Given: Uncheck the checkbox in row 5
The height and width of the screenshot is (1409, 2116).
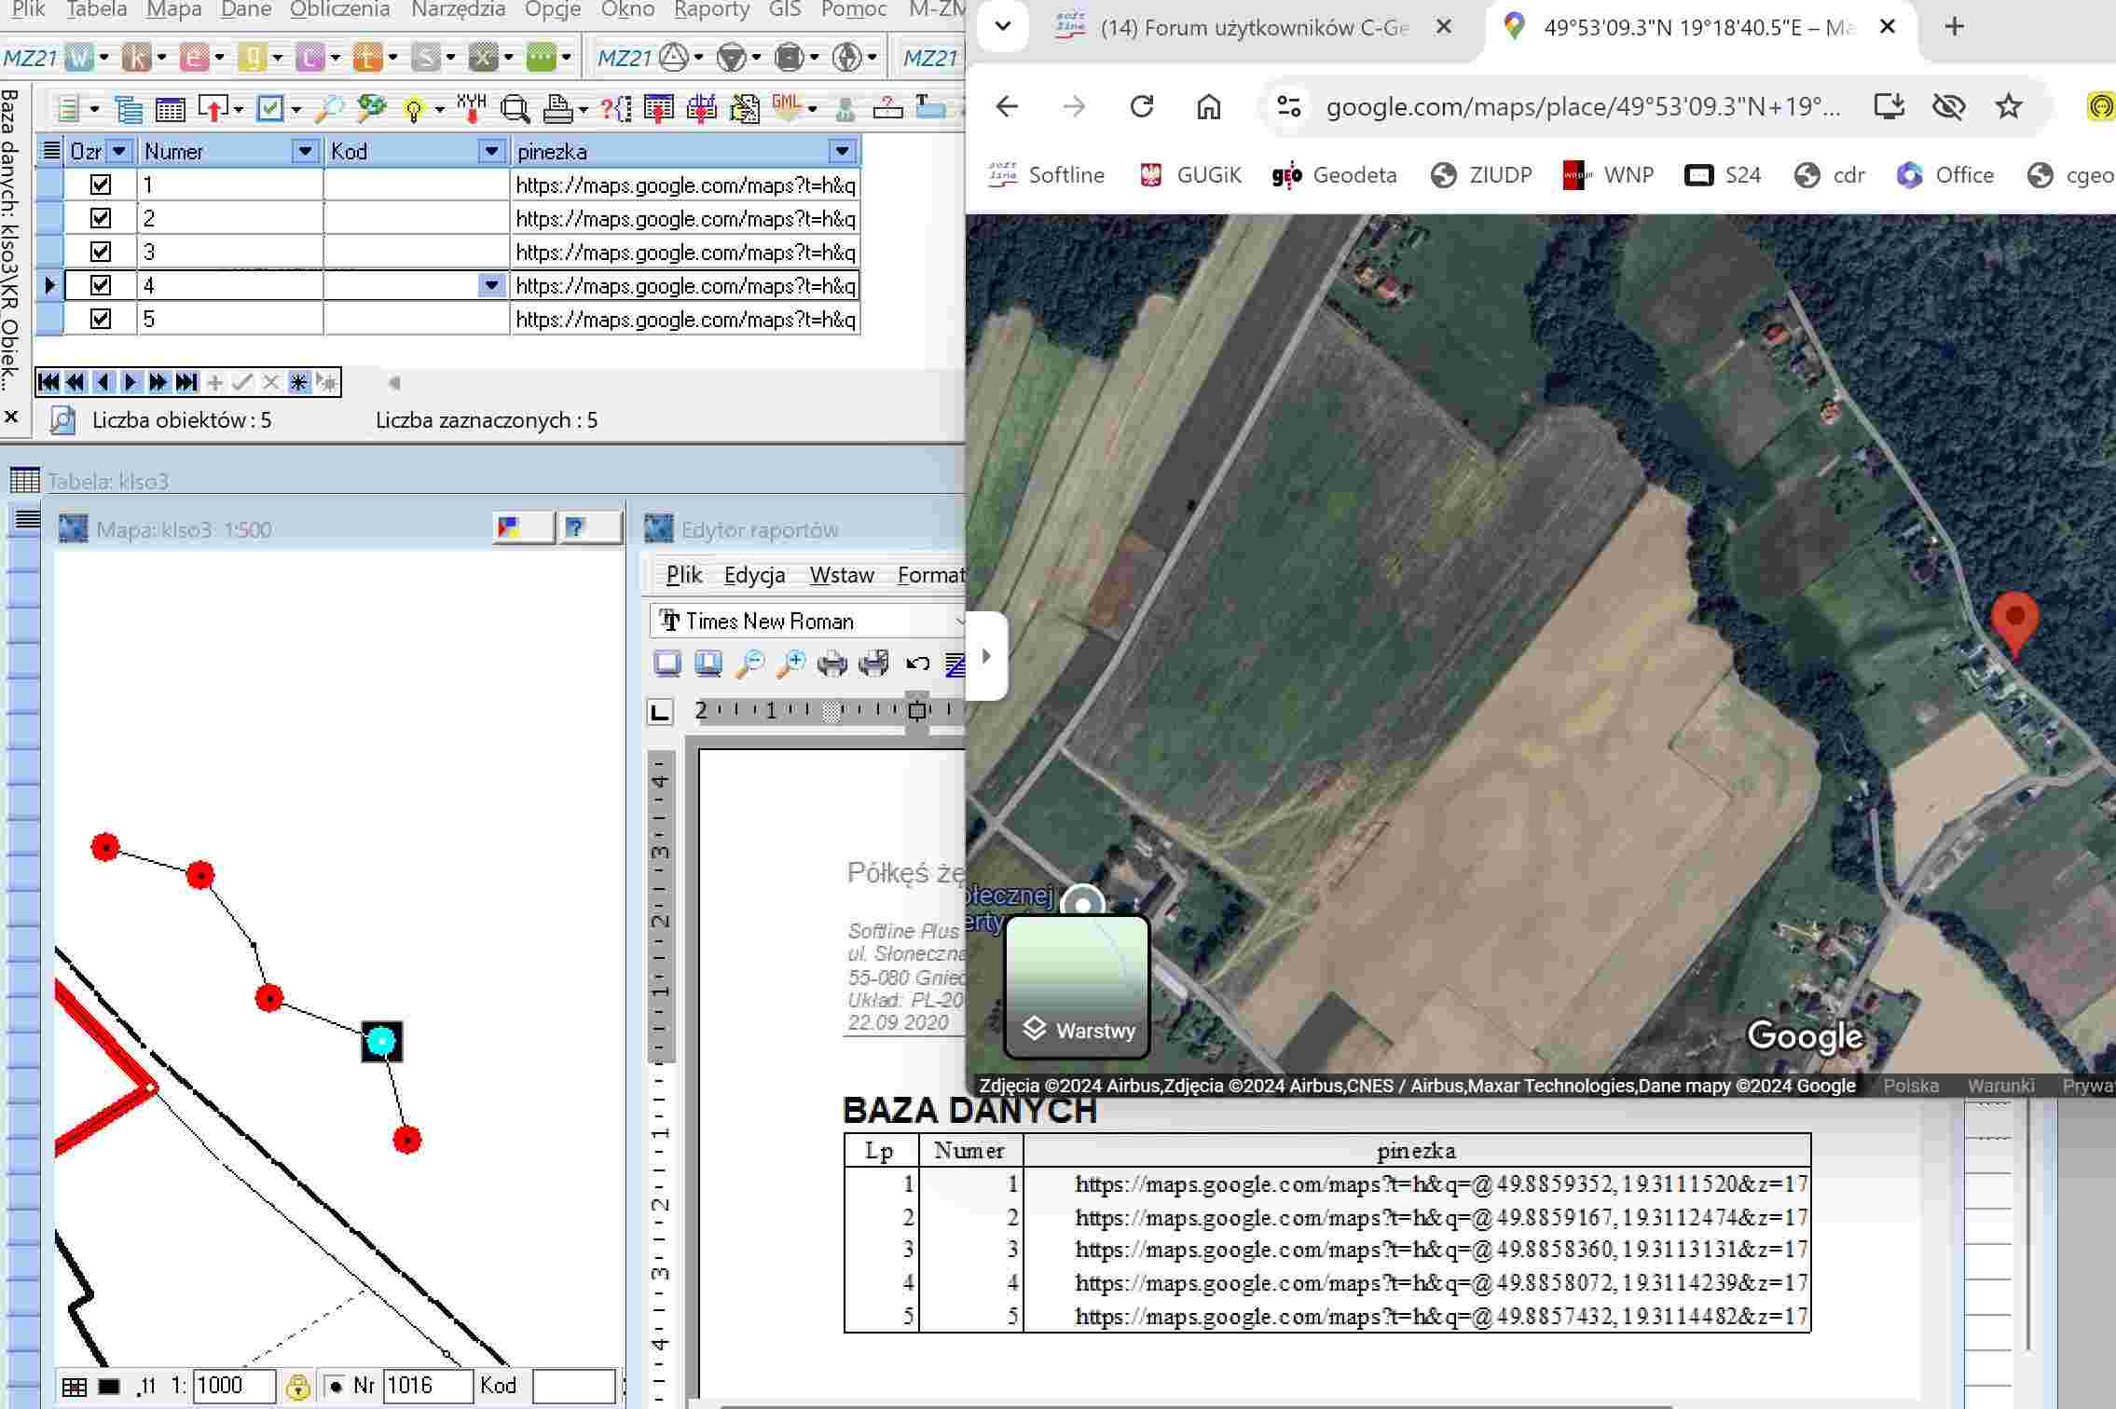Looking at the screenshot, I should click(101, 319).
